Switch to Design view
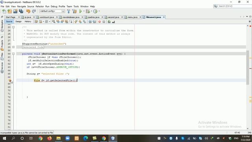The image size is (252, 142). coord(19,21)
